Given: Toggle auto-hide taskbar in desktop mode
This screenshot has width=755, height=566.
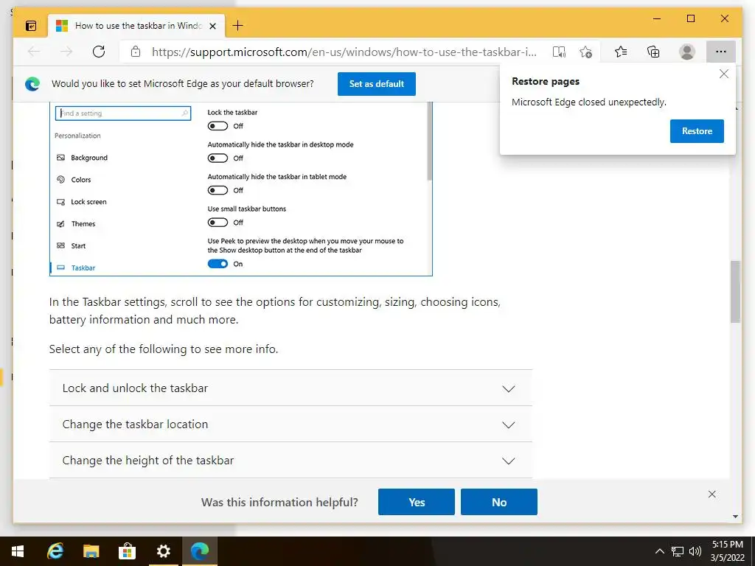Looking at the screenshot, I should pyautogui.click(x=218, y=158).
